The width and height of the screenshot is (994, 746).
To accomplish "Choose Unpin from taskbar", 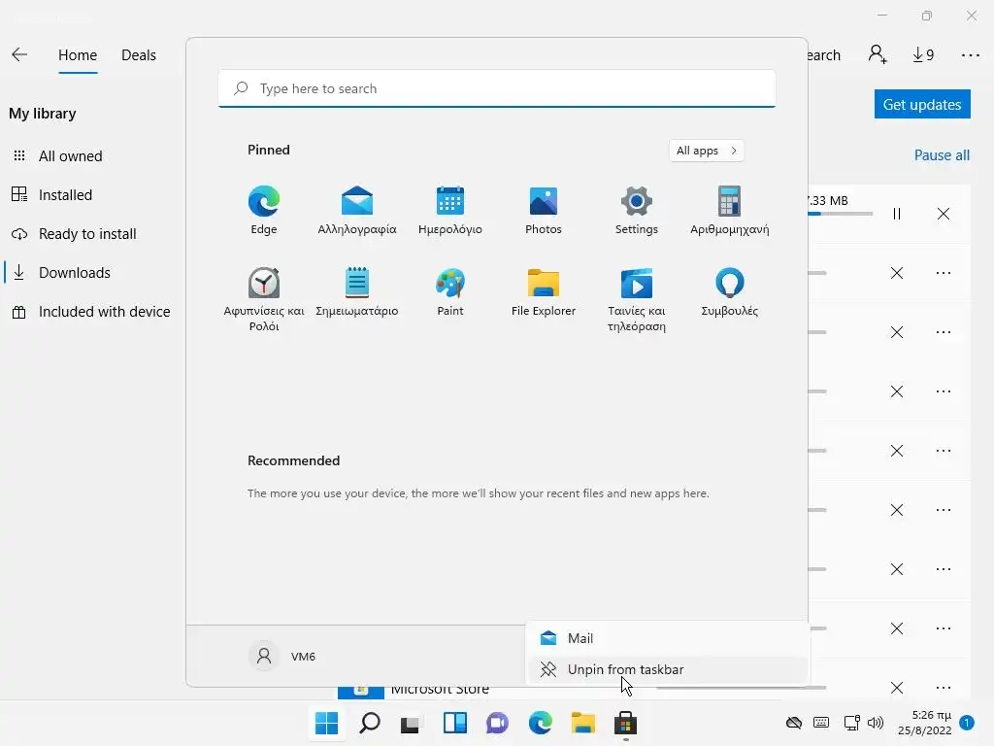I will tap(667, 669).
